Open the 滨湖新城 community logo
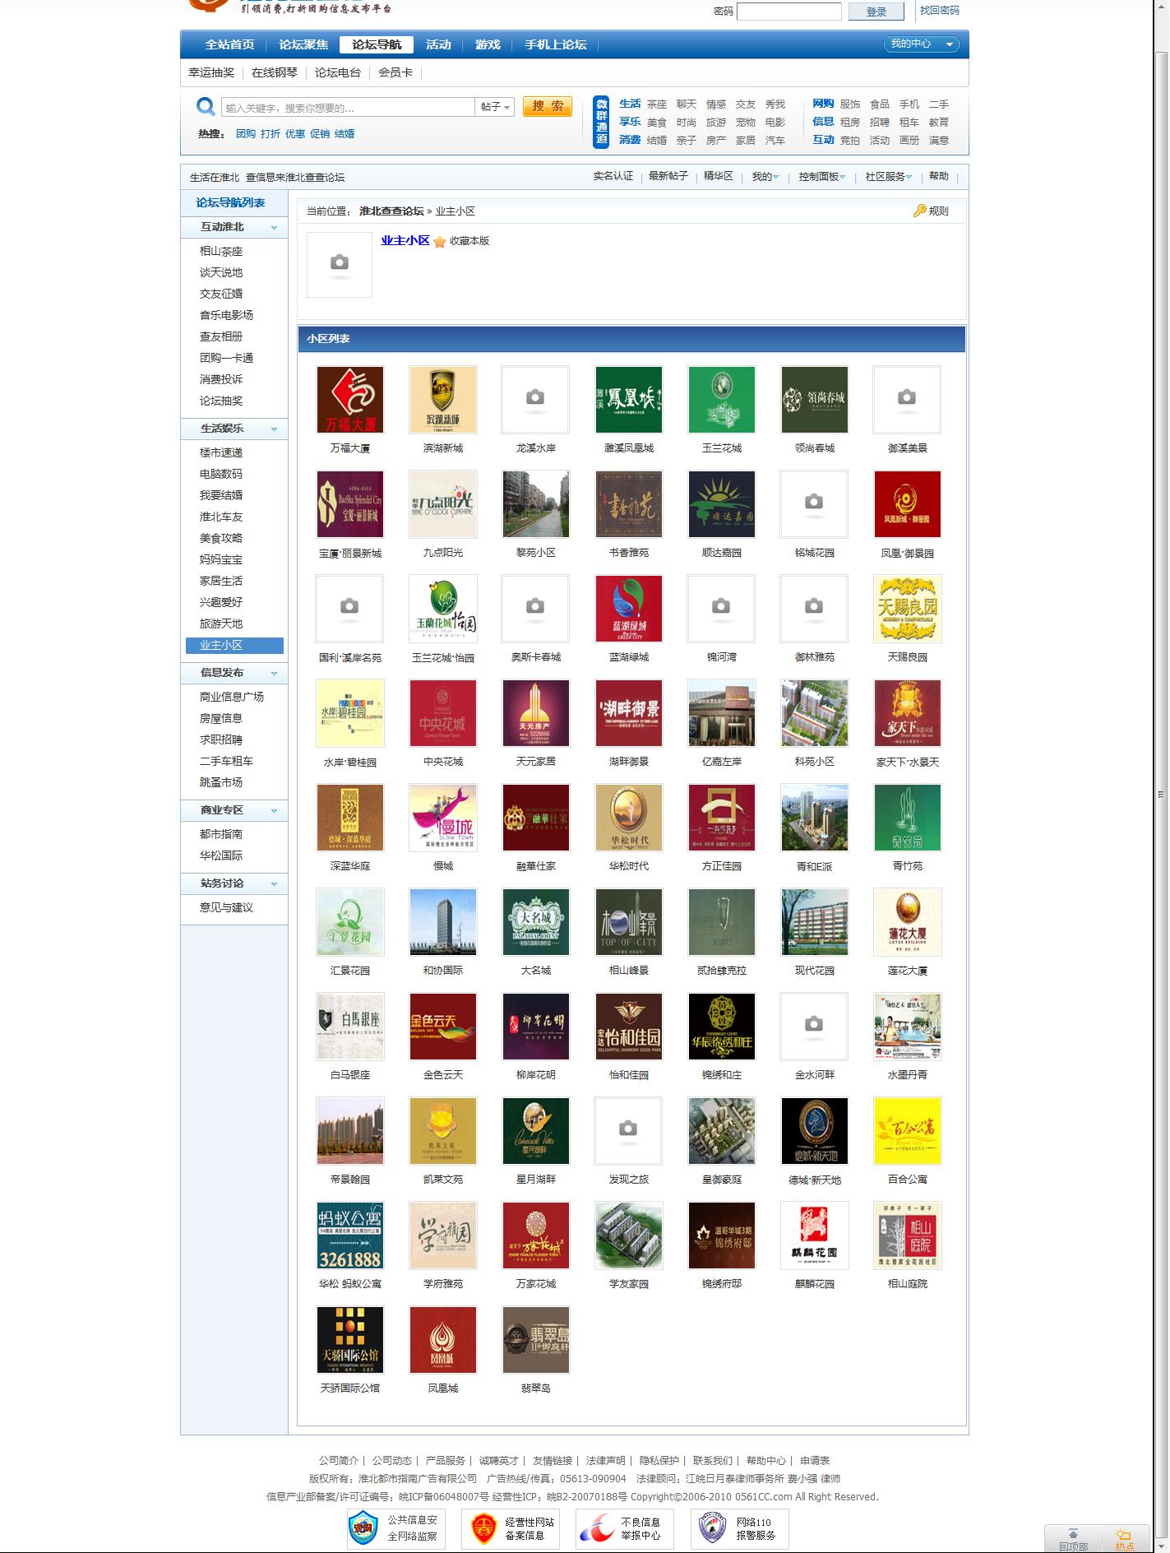Screen dimensions: 1170x1553 443,400
